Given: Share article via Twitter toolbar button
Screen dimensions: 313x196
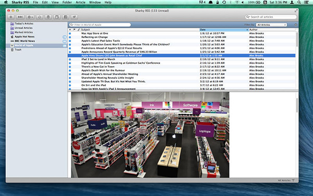Looking at the screenshot, I should (74, 17).
